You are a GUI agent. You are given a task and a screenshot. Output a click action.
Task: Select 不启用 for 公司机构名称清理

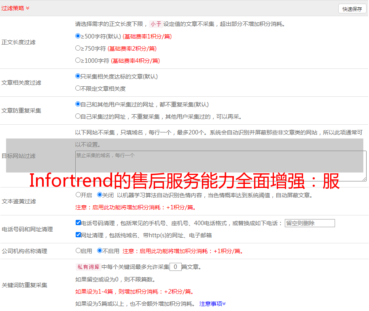100,250
